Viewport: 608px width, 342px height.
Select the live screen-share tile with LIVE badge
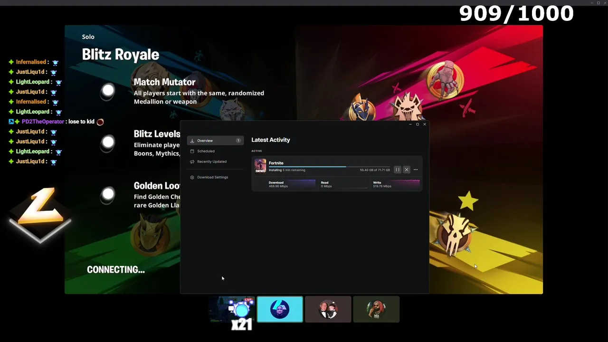(232, 309)
